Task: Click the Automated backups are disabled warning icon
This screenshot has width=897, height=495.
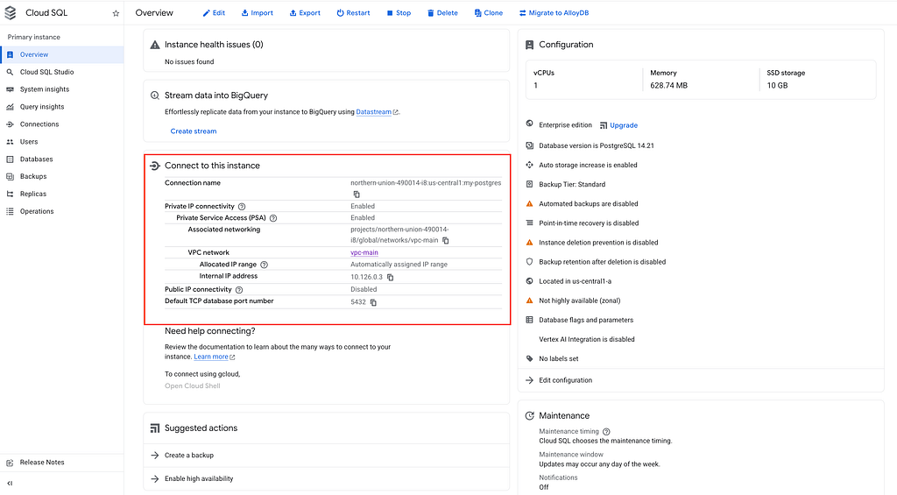Action: [x=529, y=204]
